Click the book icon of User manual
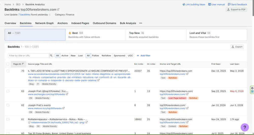The width and height of the screenshot is (254, 135). [210, 4]
